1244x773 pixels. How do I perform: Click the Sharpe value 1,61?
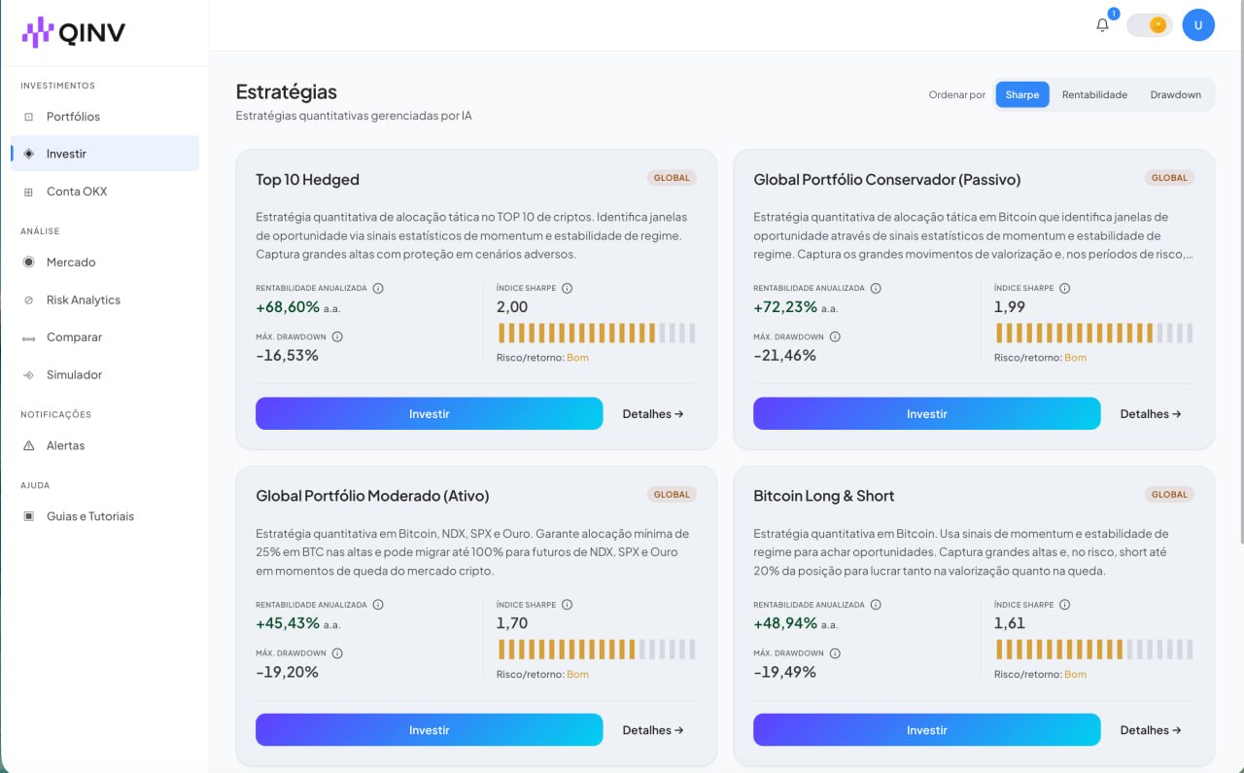(1010, 623)
